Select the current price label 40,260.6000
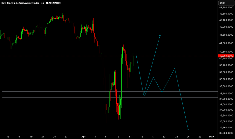This screenshot has height=139, width=235. pyautogui.click(x=226, y=56)
